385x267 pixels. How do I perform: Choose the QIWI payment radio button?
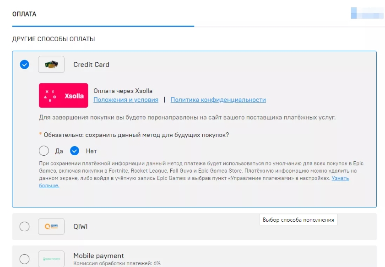click(x=25, y=226)
